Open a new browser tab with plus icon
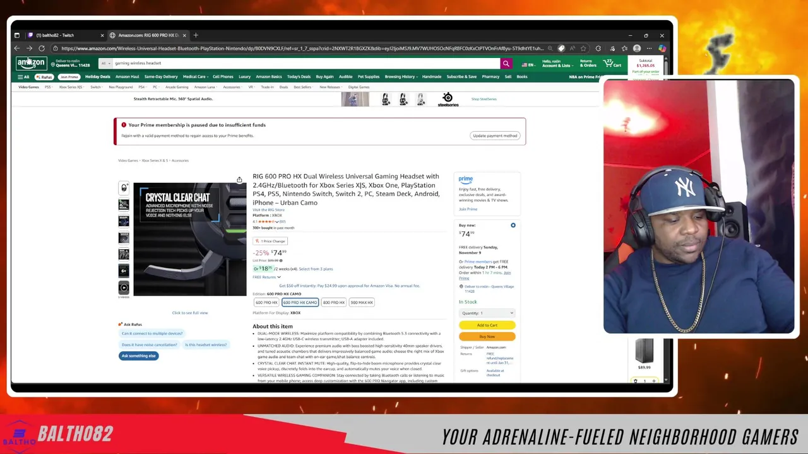 pyautogui.click(x=196, y=35)
